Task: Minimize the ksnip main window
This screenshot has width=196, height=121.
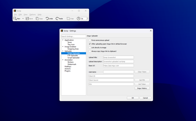Action: (72, 11)
